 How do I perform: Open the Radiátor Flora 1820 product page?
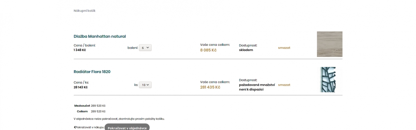tap(92, 72)
